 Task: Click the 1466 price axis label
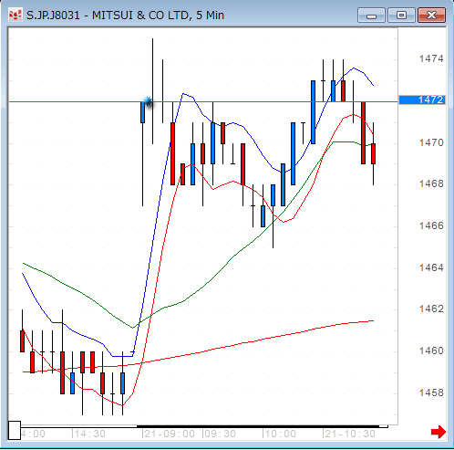coord(431,225)
